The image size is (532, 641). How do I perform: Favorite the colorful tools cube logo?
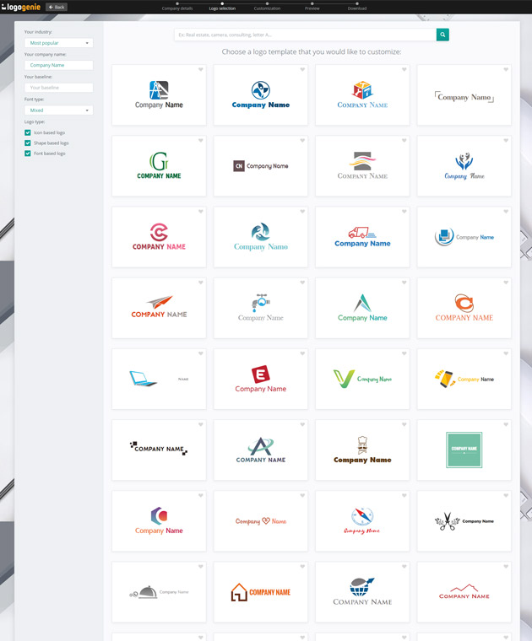[x=404, y=69]
